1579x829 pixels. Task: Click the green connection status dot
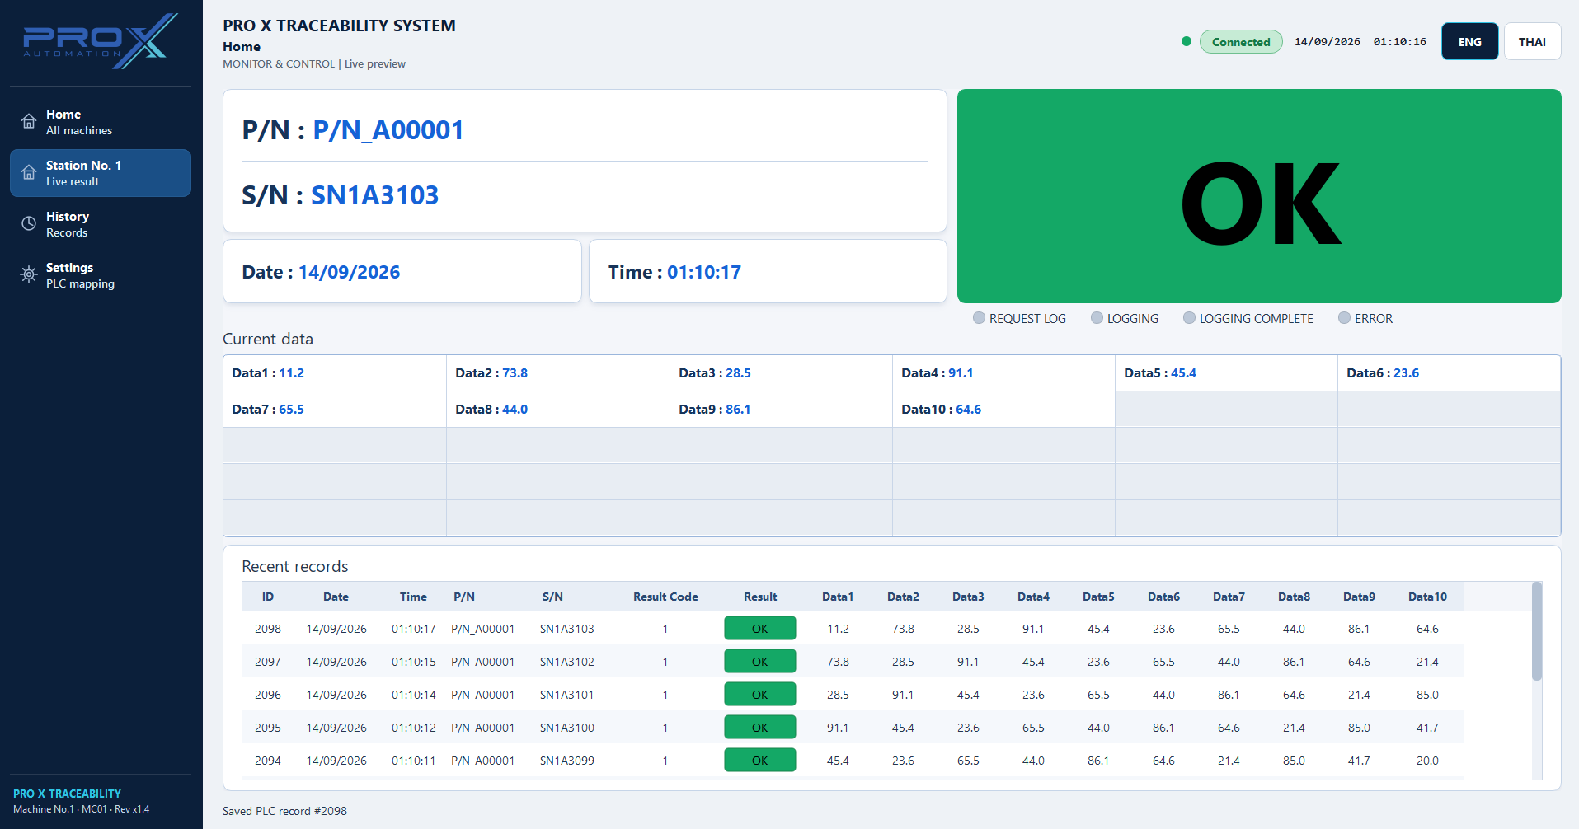coord(1187,41)
